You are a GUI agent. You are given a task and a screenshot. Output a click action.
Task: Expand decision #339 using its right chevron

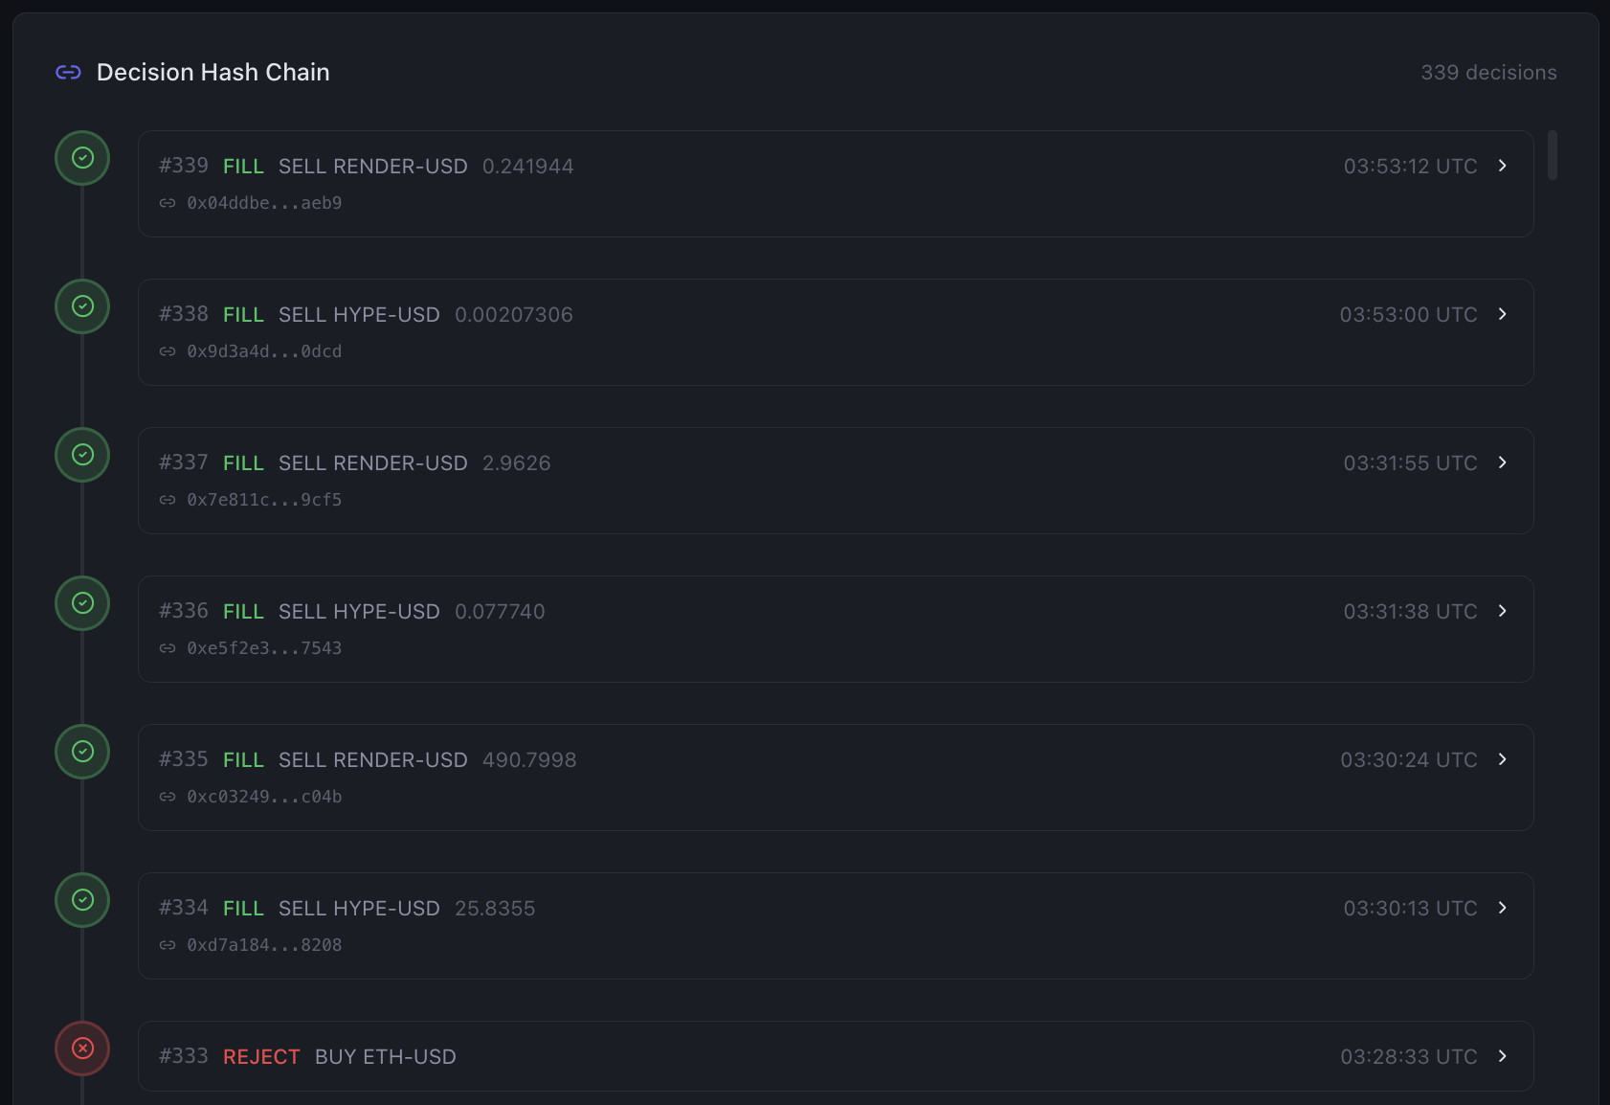coord(1503,166)
